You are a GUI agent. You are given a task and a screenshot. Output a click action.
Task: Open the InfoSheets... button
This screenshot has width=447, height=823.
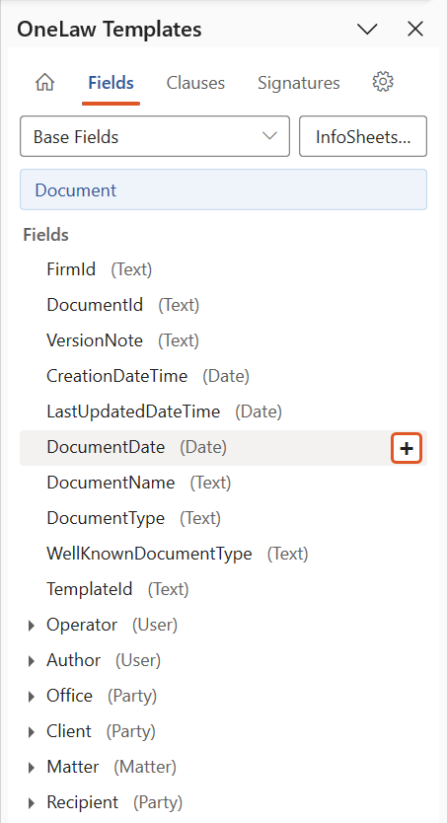tap(363, 136)
